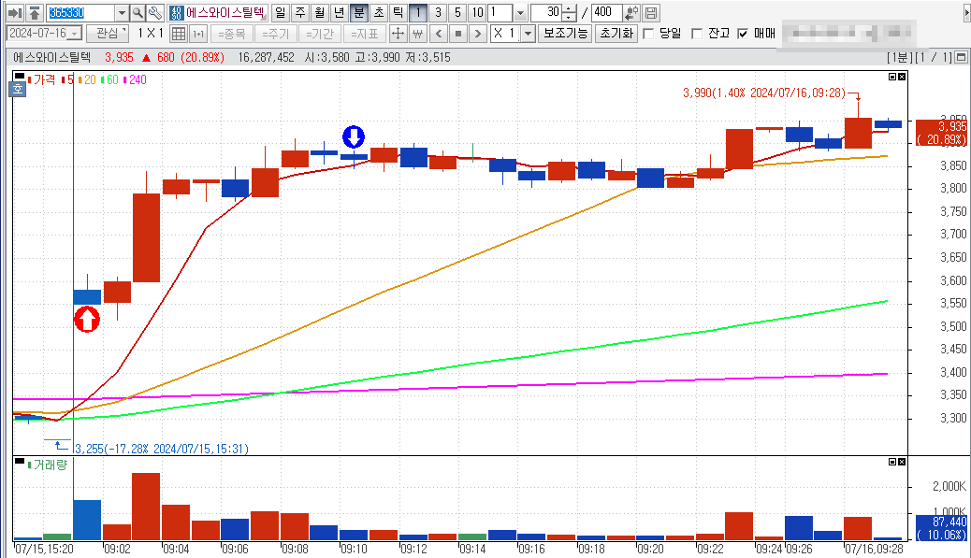Click the stock code input field 365330
The width and height of the screenshot is (971, 558).
[81, 12]
